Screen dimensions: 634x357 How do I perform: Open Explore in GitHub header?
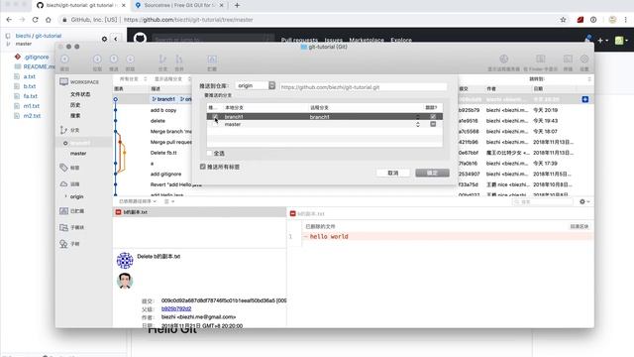coord(401,40)
